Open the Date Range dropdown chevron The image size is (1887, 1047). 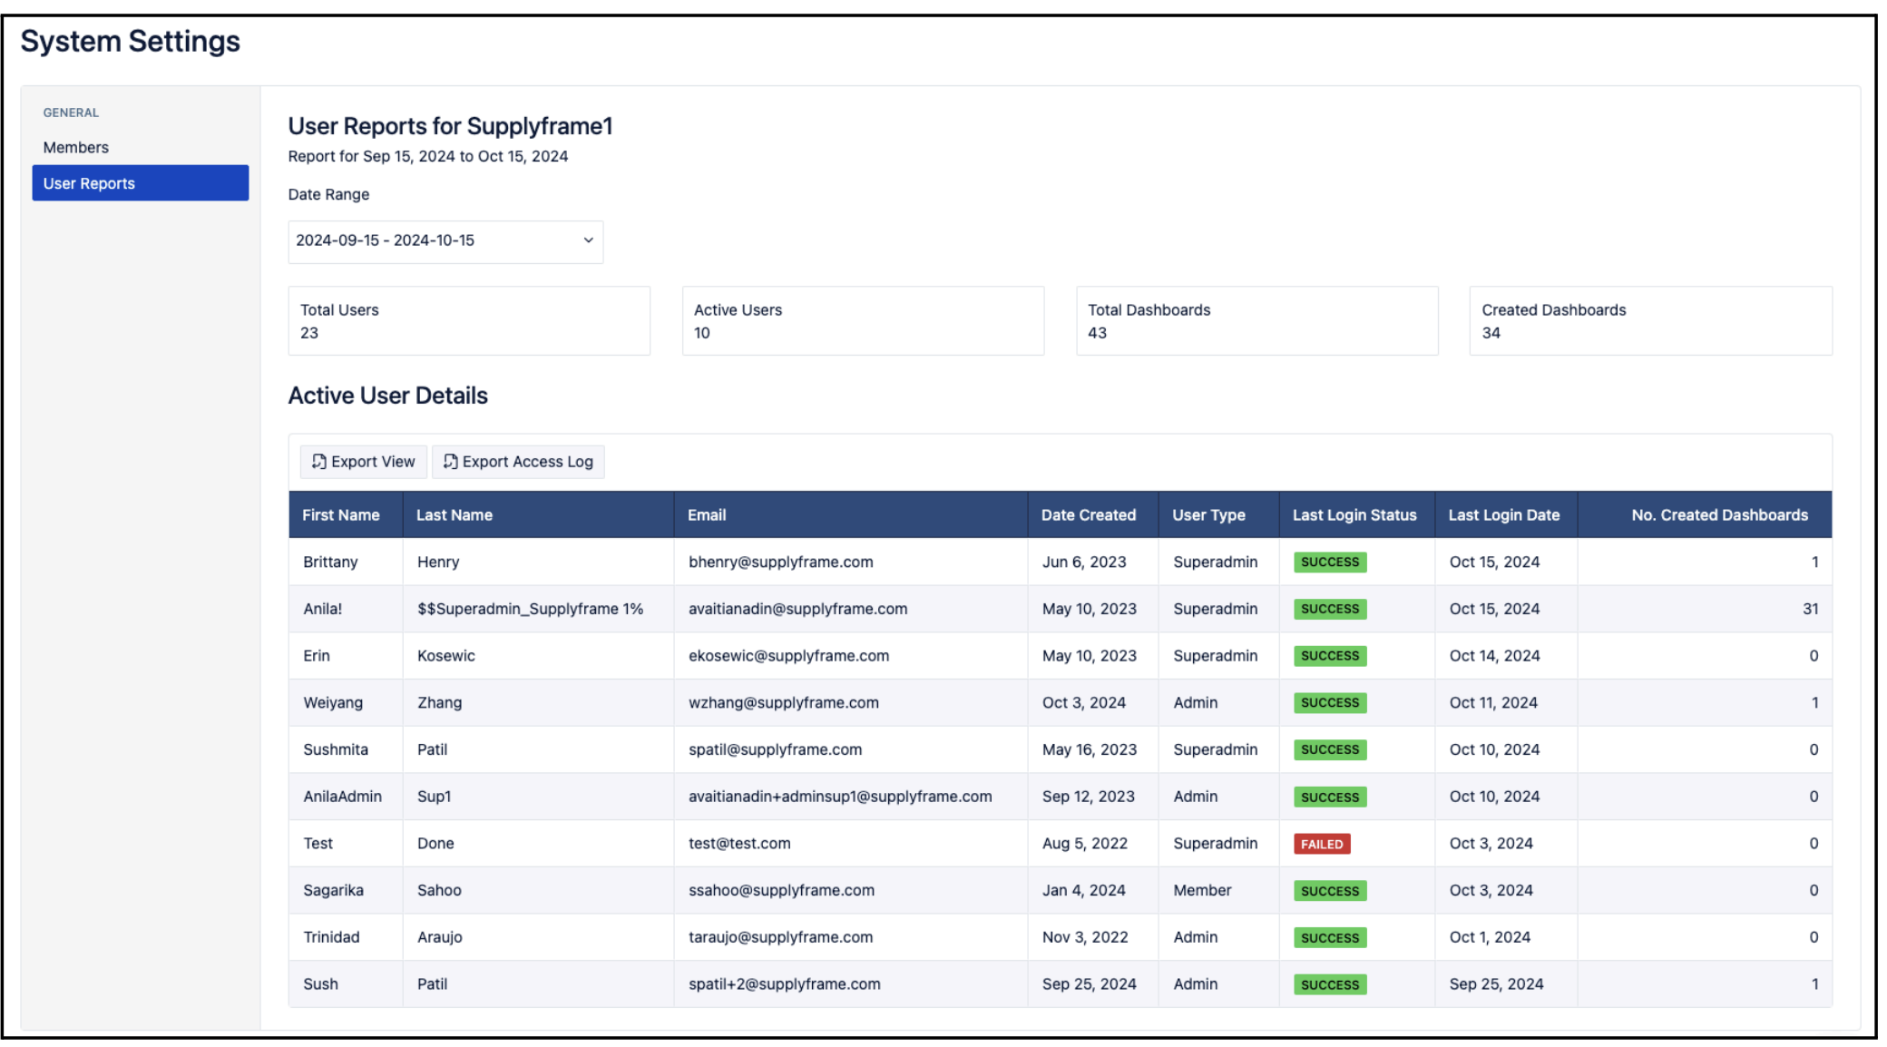tap(588, 240)
